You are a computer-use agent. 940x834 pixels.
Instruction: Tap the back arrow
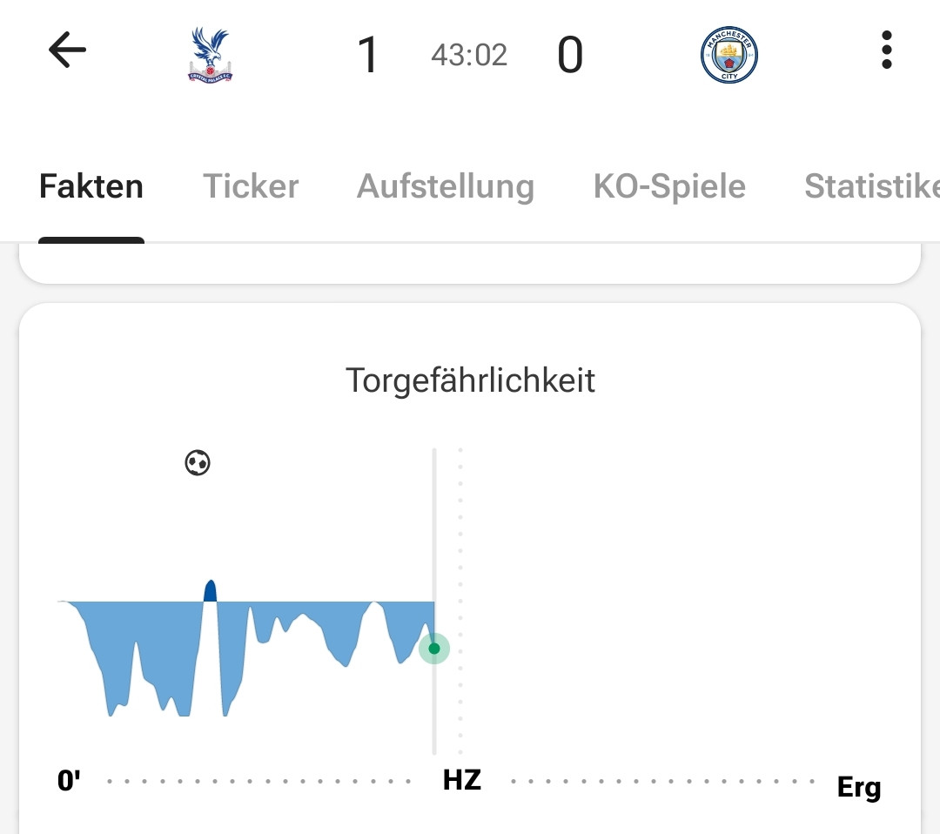(67, 51)
